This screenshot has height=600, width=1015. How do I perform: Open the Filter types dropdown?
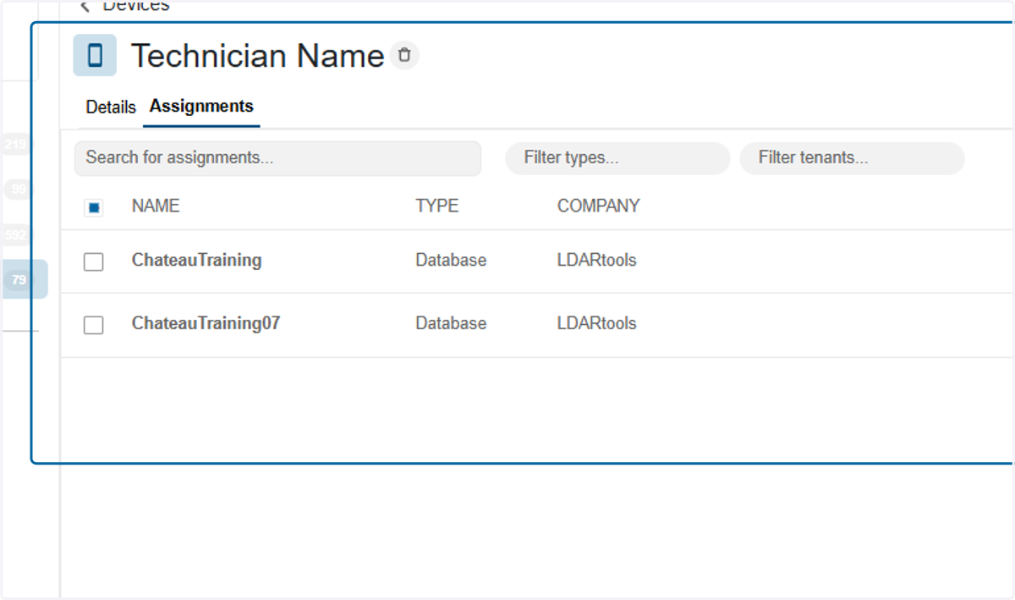tap(617, 158)
